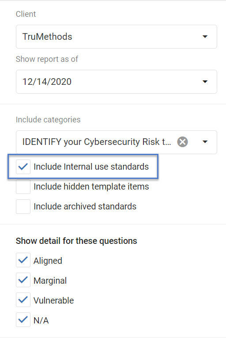Open the Include categories dropdown arrow
This screenshot has width=226, height=338.
click(x=205, y=142)
